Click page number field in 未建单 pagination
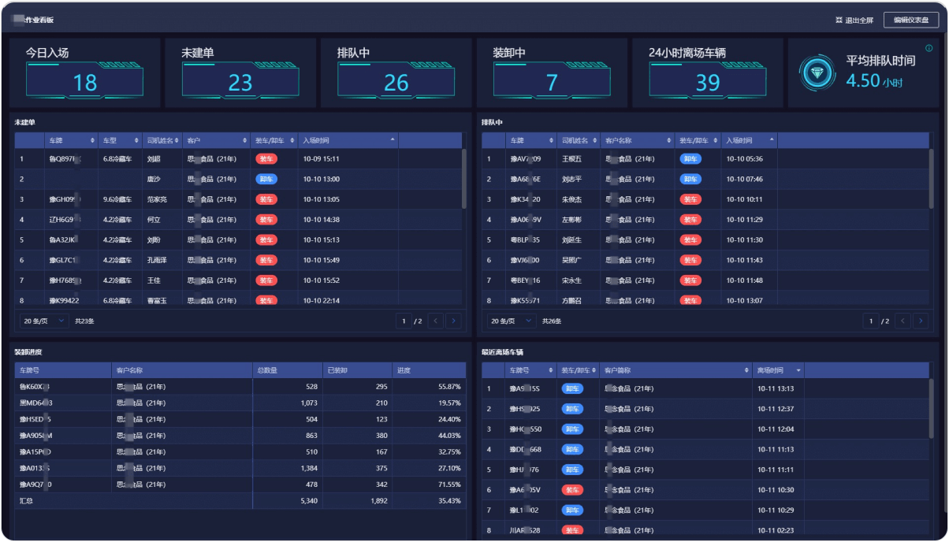The image size is (949, 542). (x=405, y=321)
